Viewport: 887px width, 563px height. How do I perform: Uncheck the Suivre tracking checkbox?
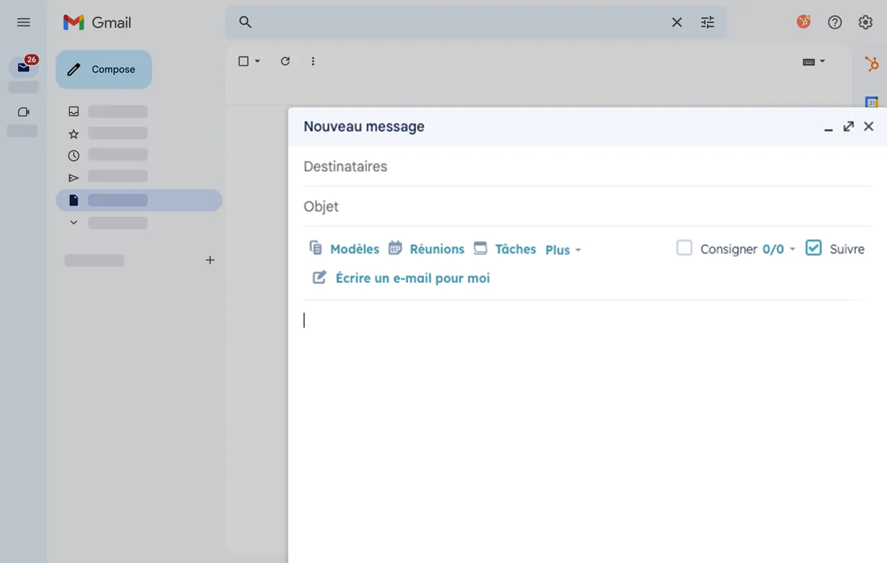point(813,248)
